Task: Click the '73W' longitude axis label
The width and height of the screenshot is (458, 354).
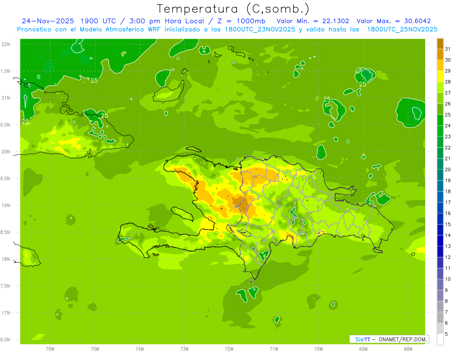Action: (x=184, y=349)
